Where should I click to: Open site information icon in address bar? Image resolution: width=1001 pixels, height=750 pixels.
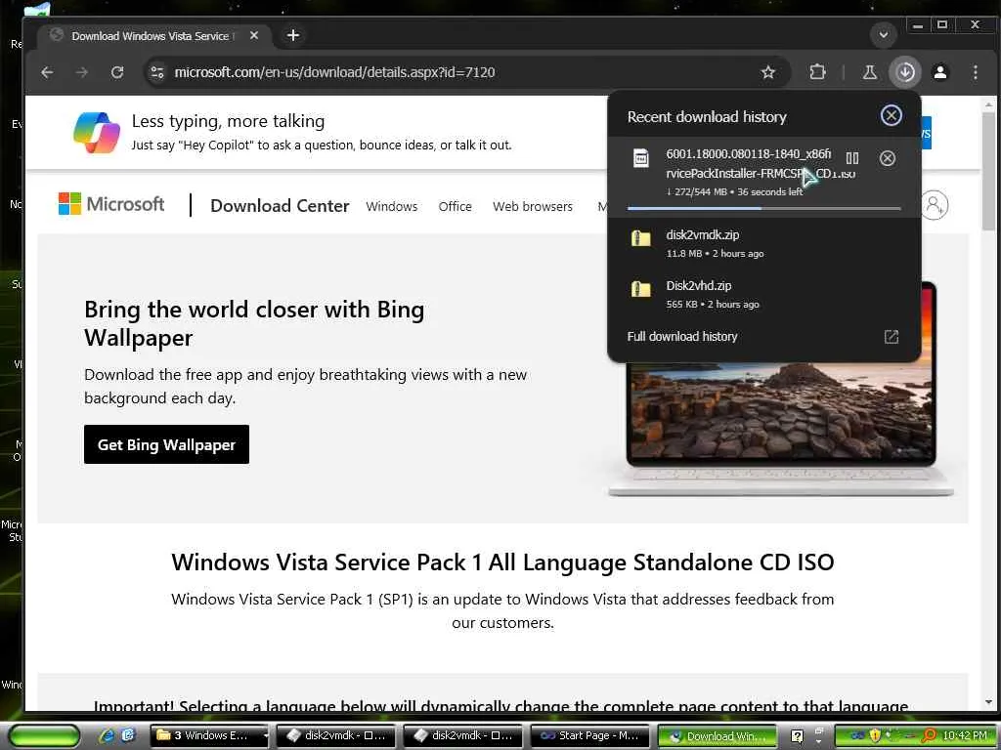(157, 72)
